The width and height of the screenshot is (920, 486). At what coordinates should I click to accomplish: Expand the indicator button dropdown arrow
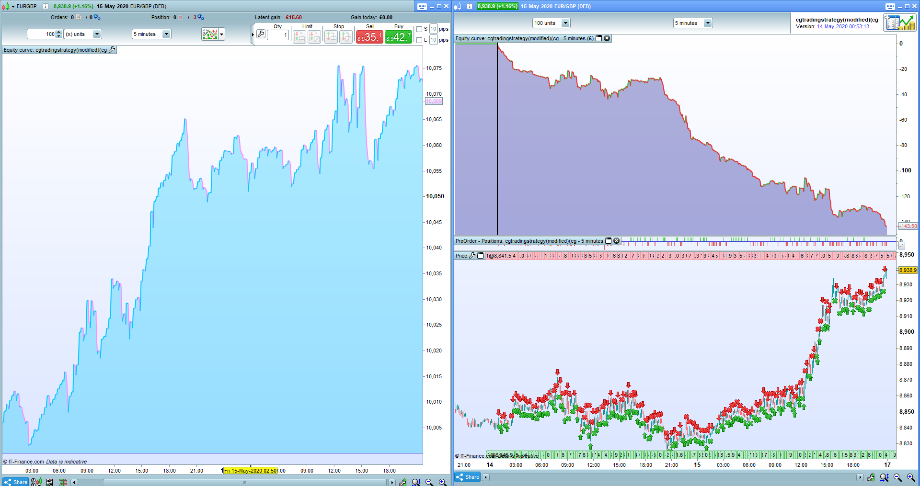pyautogui.click(x=222, y=34)
